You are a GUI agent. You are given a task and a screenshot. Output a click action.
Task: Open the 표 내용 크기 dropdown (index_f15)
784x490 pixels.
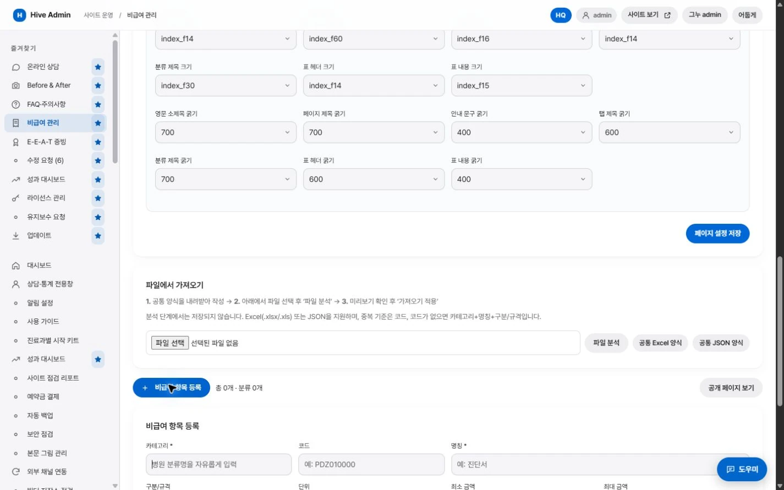[x=522, y=86]
